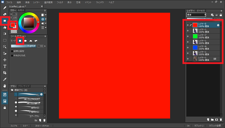Hide レイヤー7 with its visibility toggle
The image size is (225, 128).
pos(188,36)
